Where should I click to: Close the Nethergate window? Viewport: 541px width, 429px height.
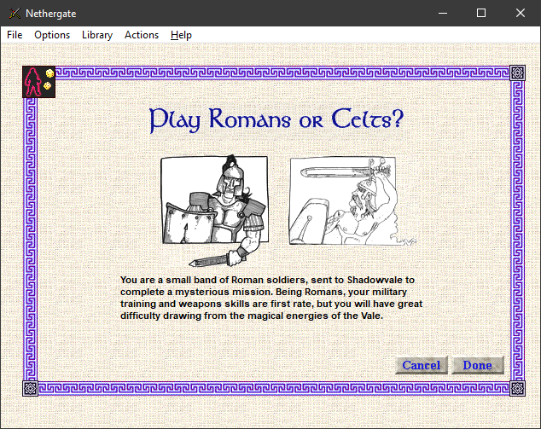(x=521, y=13)
